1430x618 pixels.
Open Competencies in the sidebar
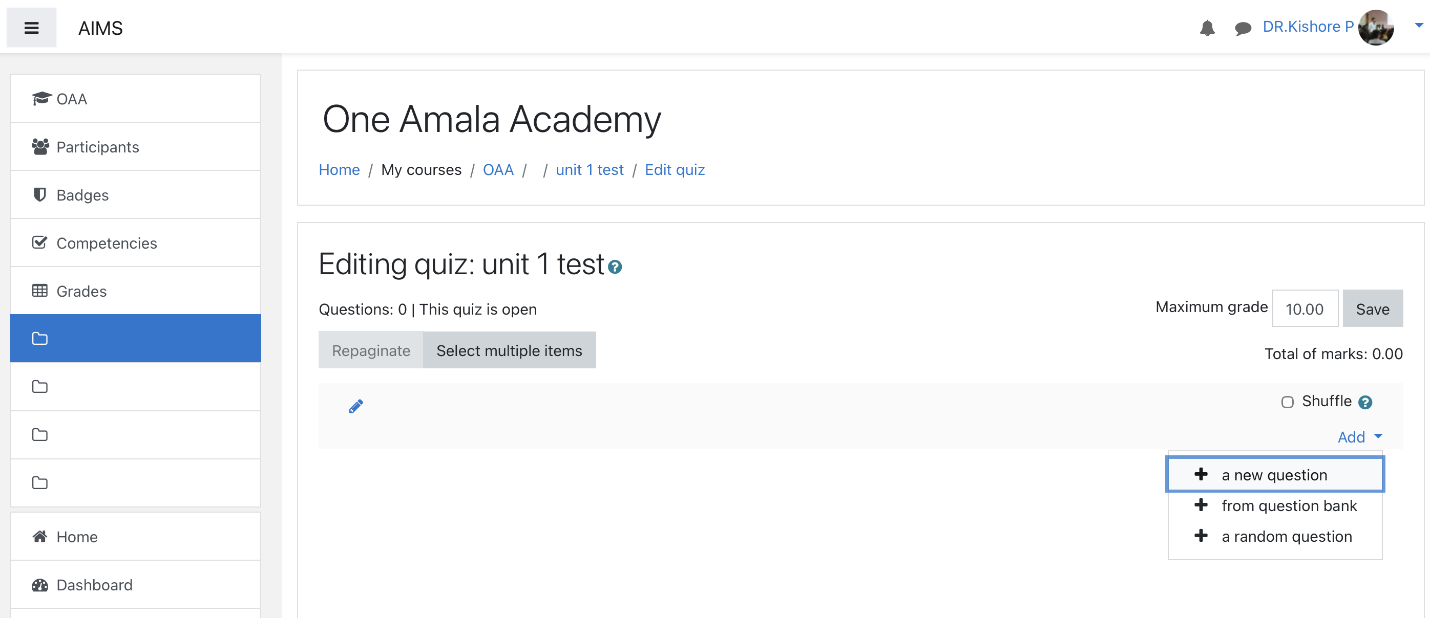click(x=106, y=244)
